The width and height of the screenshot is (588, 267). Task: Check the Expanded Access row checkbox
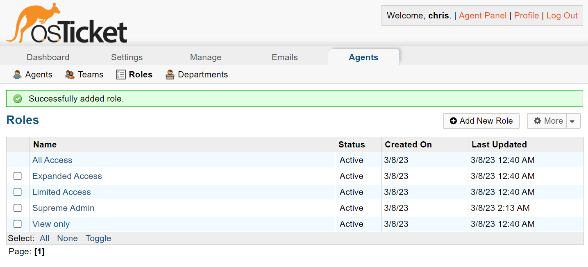pyautogui.click(x=18, y=176)
